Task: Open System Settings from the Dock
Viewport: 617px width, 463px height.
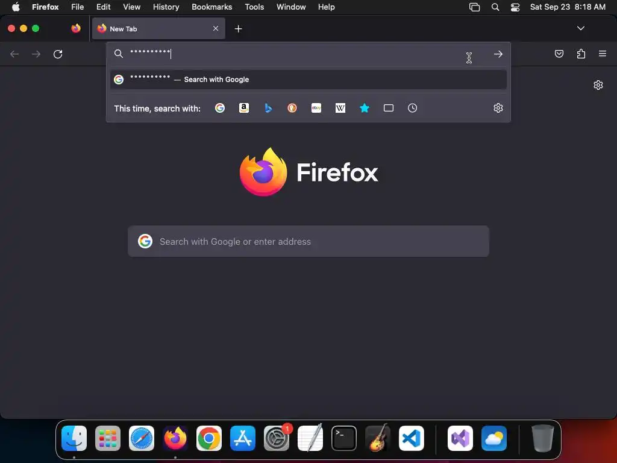Action: point(277,438)
